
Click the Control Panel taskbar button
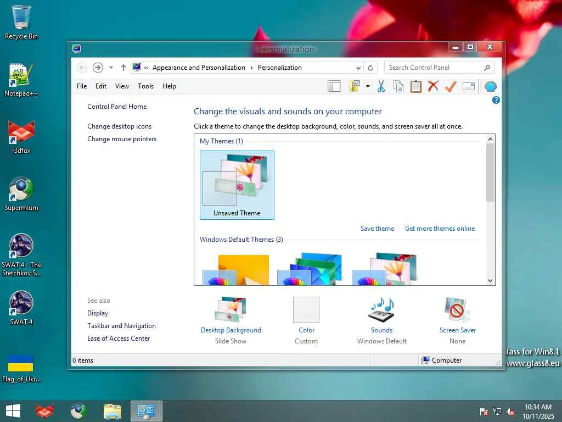pos(146,411)
